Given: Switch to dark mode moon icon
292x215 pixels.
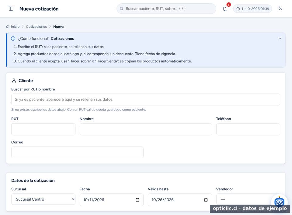Looking at the screenshot, I should (280, 9).
